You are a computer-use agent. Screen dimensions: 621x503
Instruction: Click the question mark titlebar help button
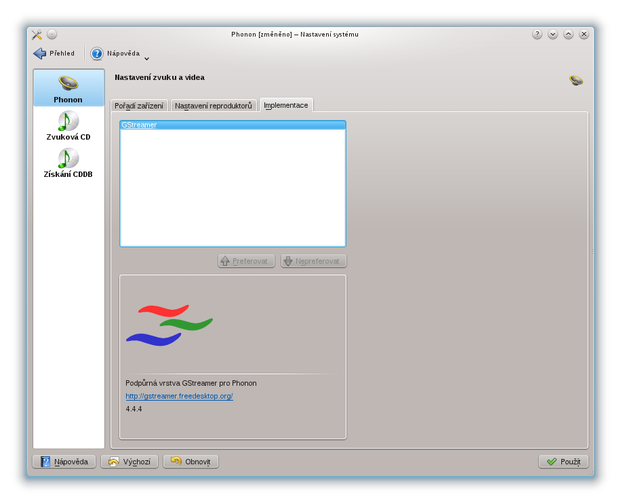pyautogui.click(x=537, y=35)
